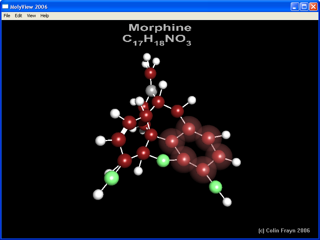Open the File menu
Viewport: 320px width, 240px height.
coord(7,16)
